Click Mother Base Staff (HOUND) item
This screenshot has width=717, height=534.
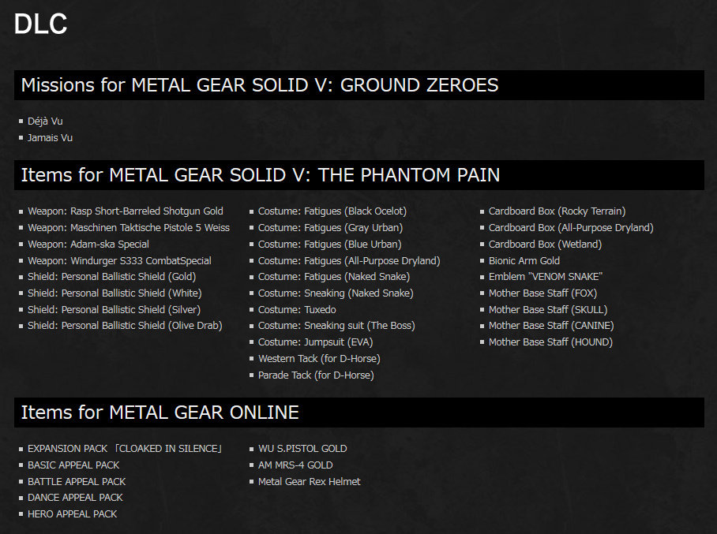tap(550, 342)
